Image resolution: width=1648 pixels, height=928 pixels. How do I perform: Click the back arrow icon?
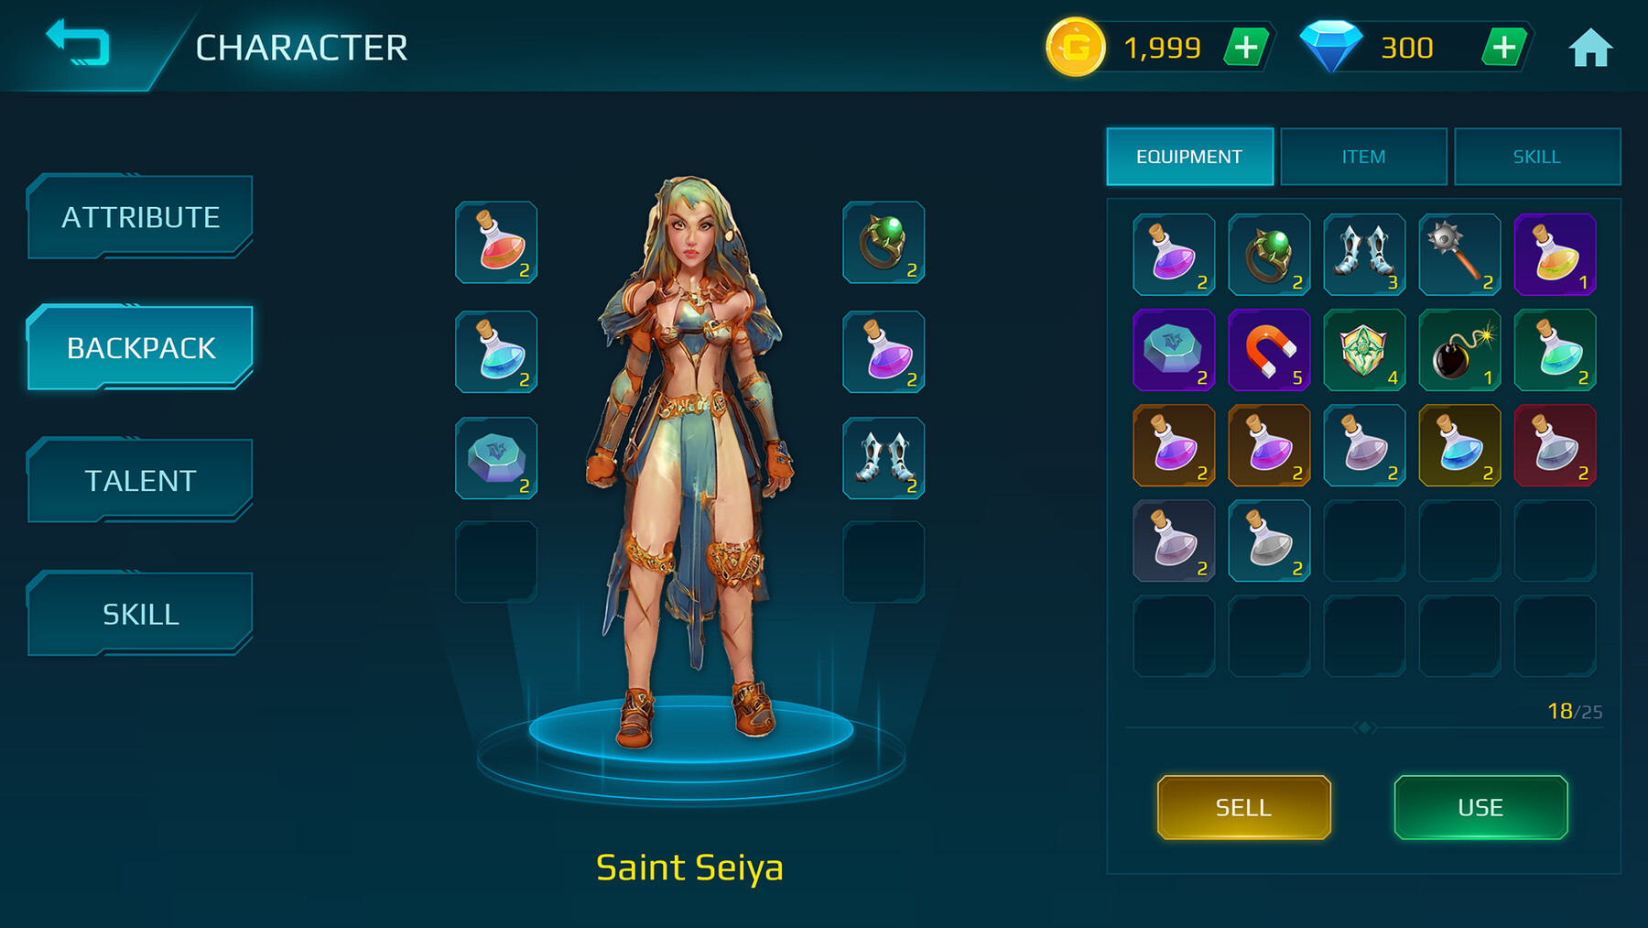pyautogui.click(x=78, y=43)
